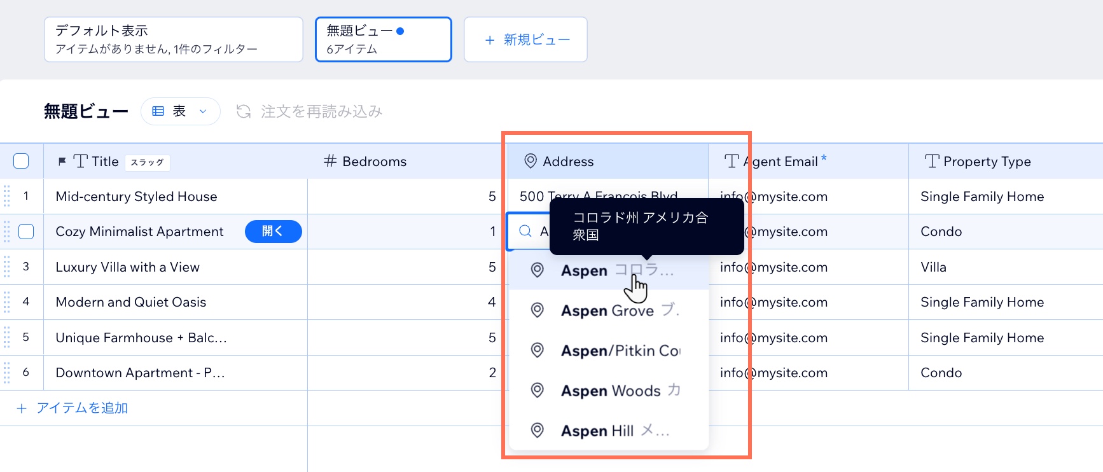Click the search magnifier icon in address field
The image size is (1103, 472).
(525, 232)
